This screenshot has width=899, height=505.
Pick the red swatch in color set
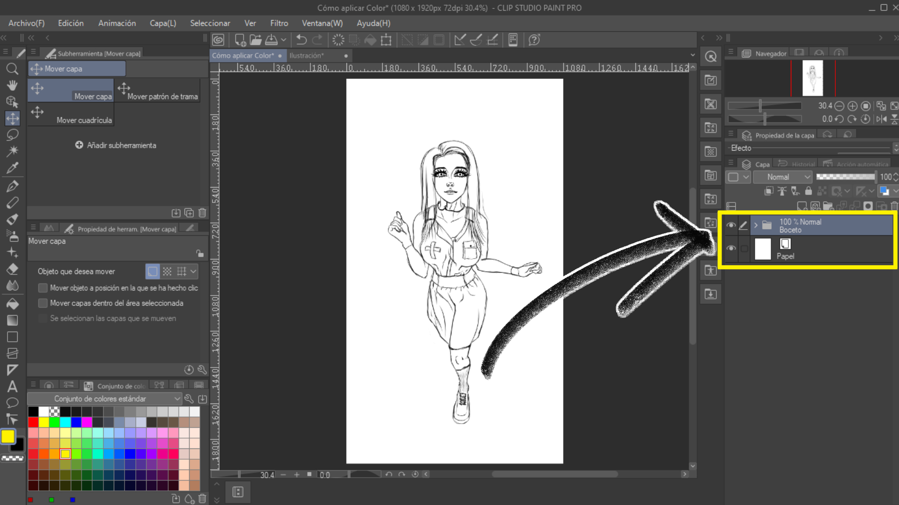33,422
